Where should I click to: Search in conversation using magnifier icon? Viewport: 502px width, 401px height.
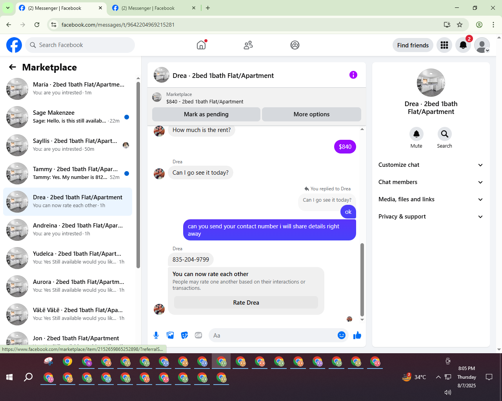coord(445,134)
